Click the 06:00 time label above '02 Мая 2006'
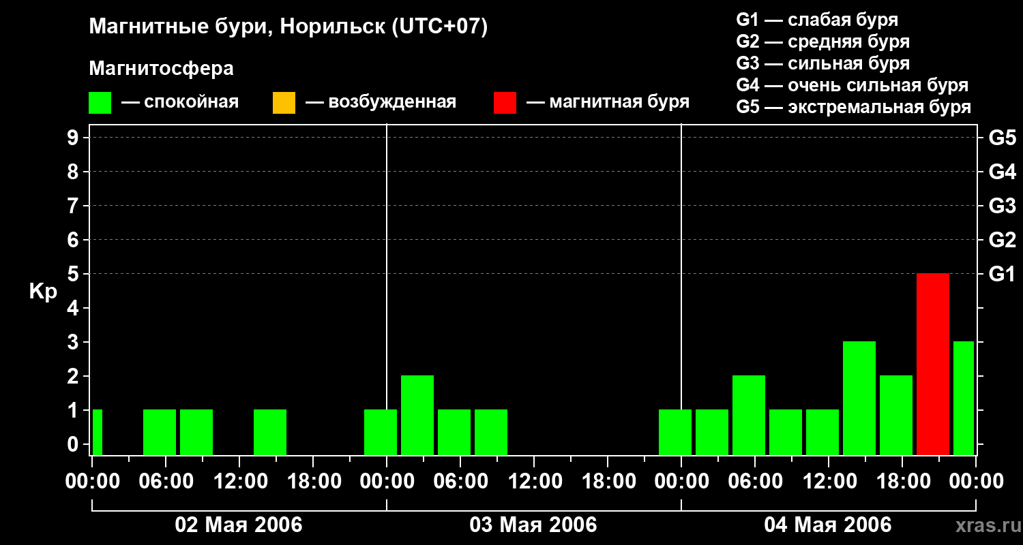This screenshot has width=1023, height=545. tap(166, 481)
